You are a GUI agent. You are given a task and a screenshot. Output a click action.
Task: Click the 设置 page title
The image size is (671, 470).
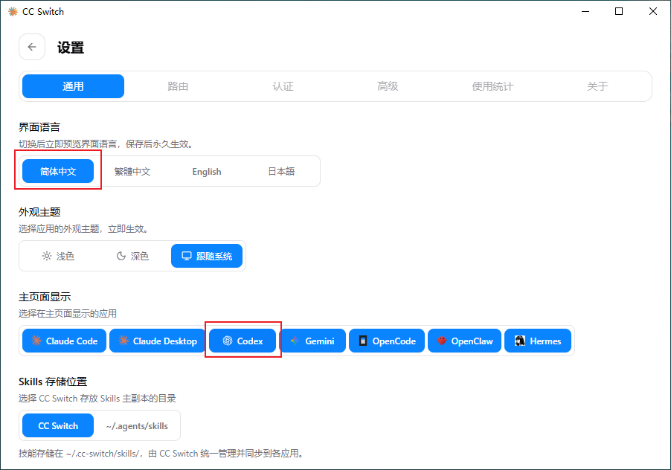pos(71,48)
